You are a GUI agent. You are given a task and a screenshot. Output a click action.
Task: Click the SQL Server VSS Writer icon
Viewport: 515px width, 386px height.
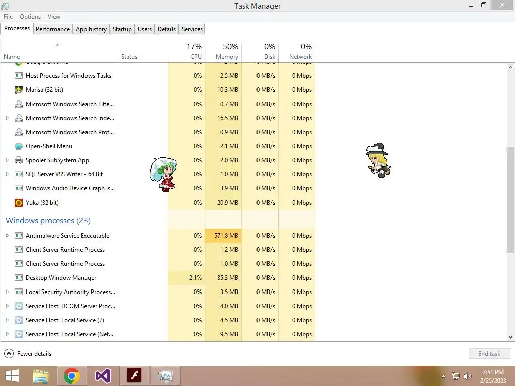(19, 174)
